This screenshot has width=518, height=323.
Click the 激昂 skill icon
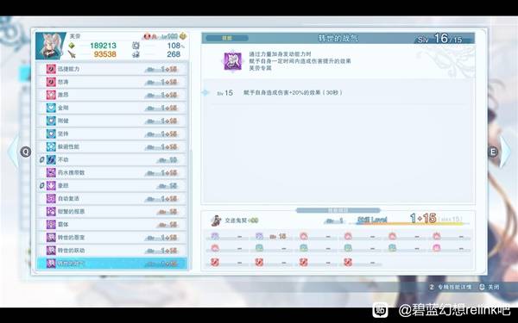51,95
